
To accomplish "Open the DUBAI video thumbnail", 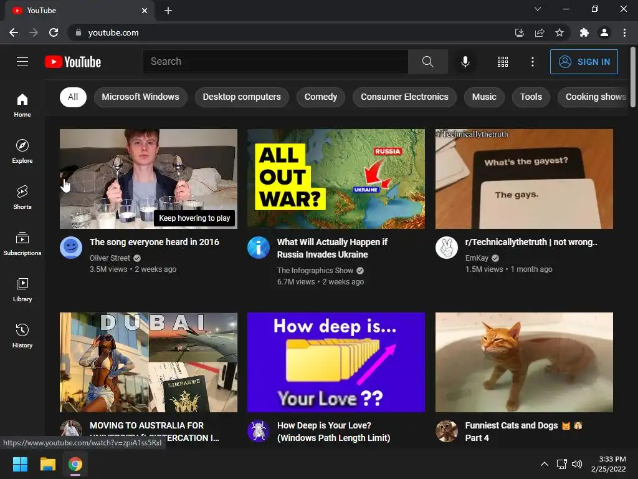I will coord(148,362).
